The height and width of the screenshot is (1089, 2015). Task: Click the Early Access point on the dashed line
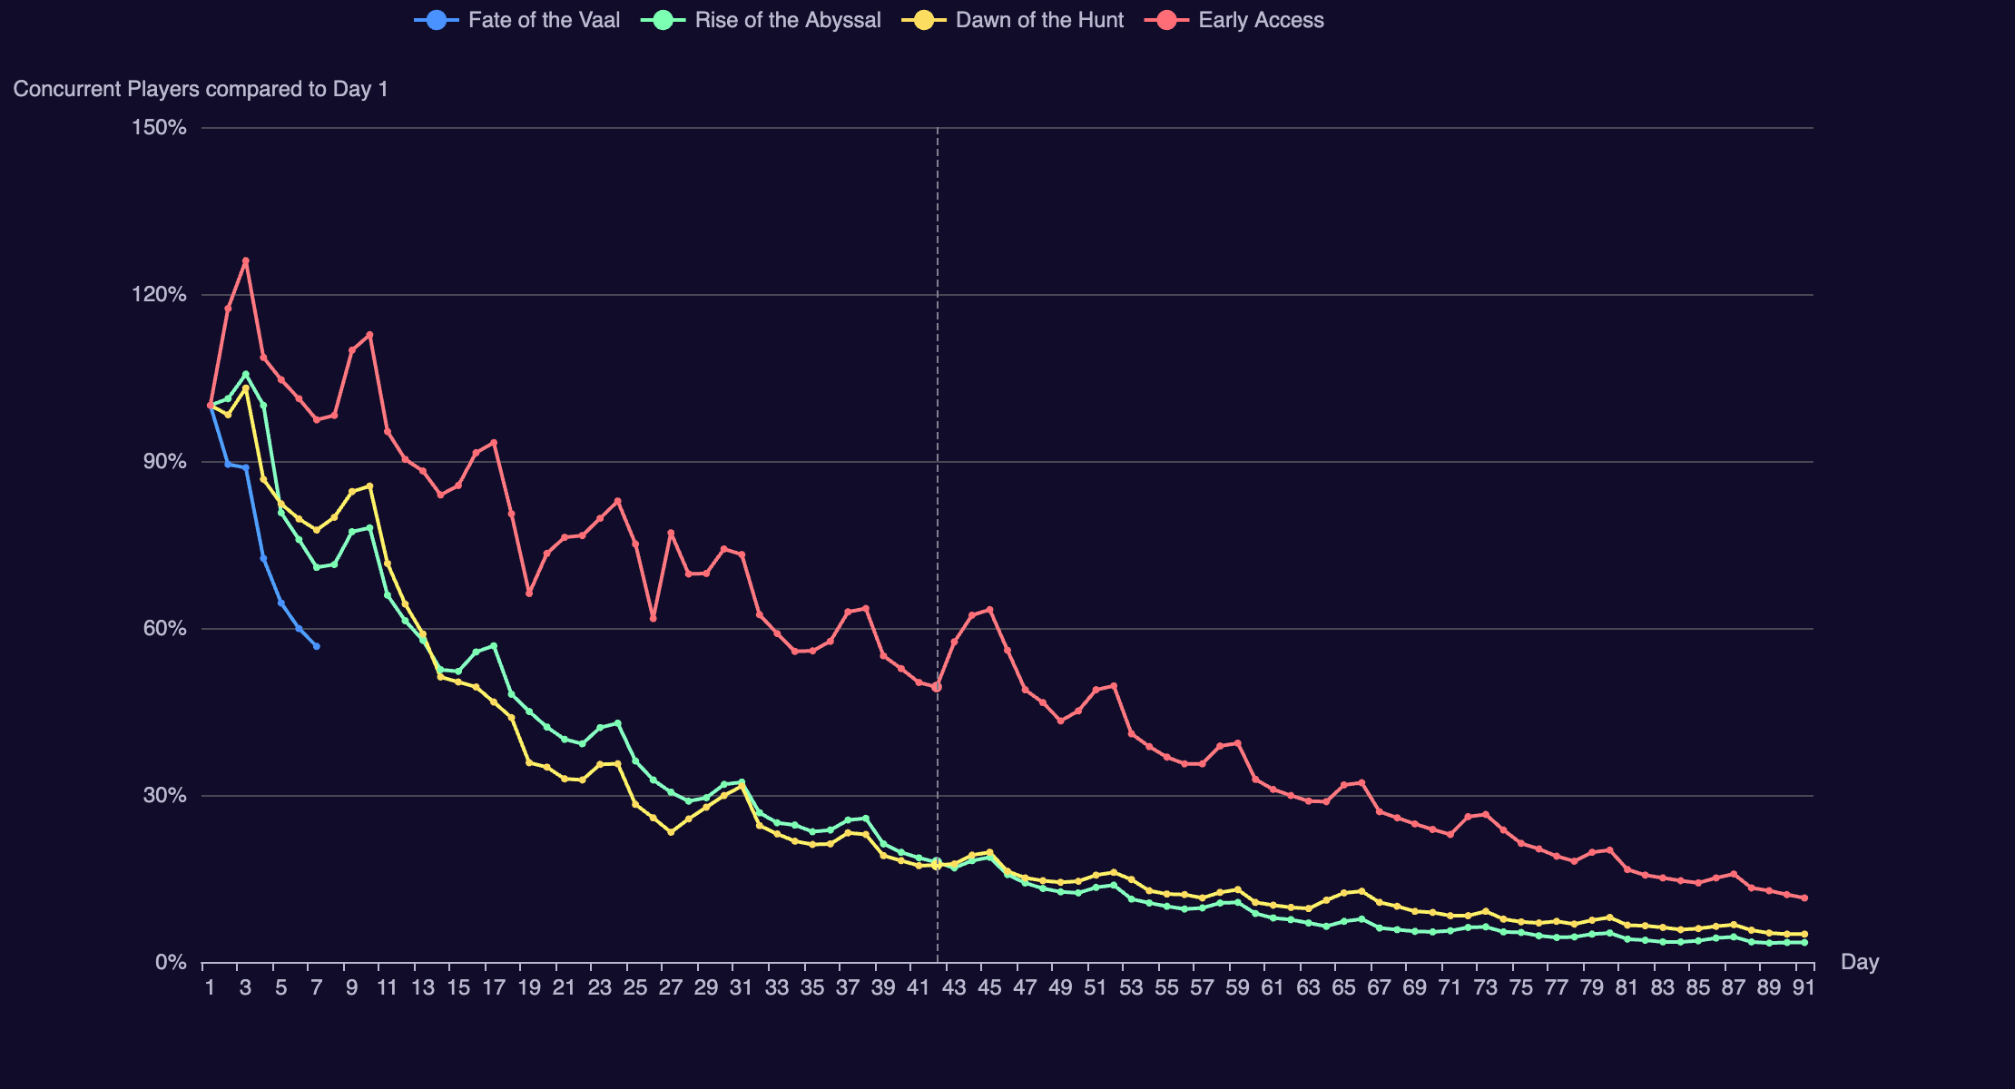coord(937,687)
